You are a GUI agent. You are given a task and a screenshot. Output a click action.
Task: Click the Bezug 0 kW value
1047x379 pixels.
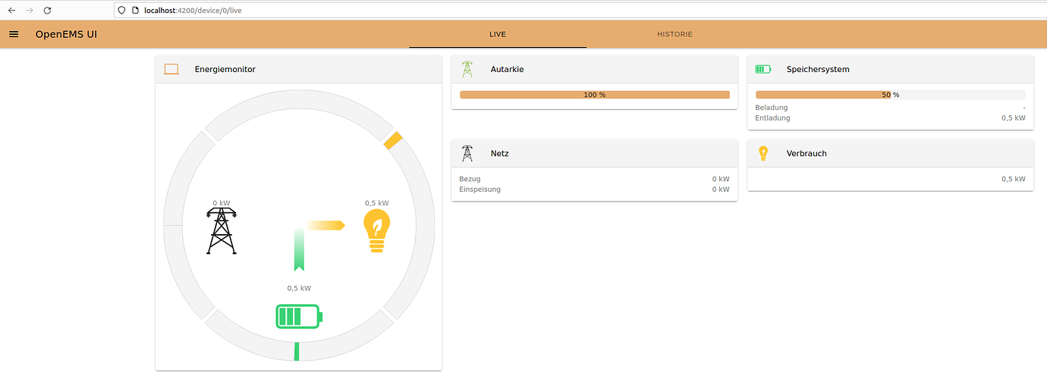721,179
